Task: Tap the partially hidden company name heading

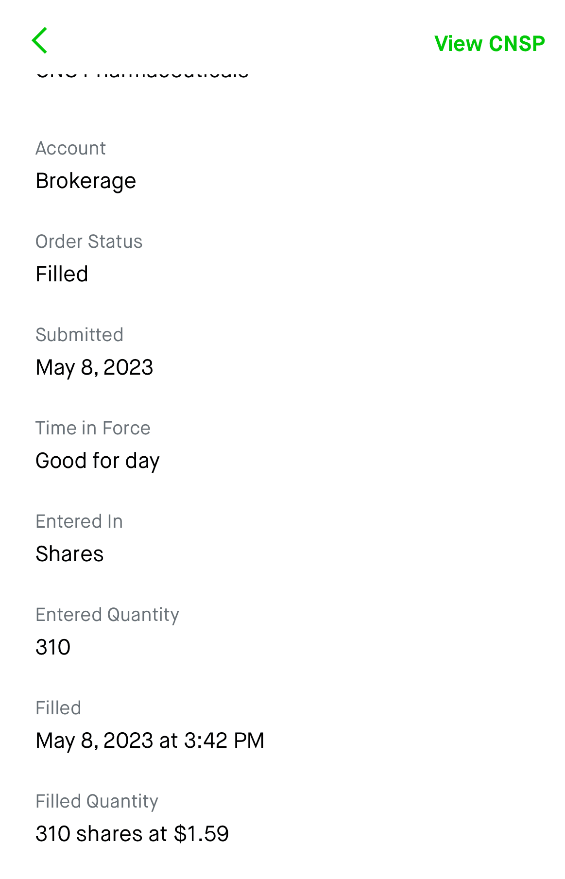Action: pos(142,74)
